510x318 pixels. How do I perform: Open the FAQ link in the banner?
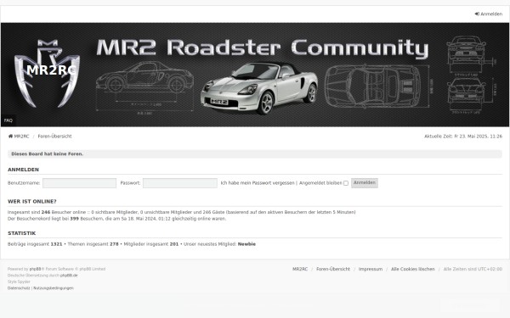[8, 120]
